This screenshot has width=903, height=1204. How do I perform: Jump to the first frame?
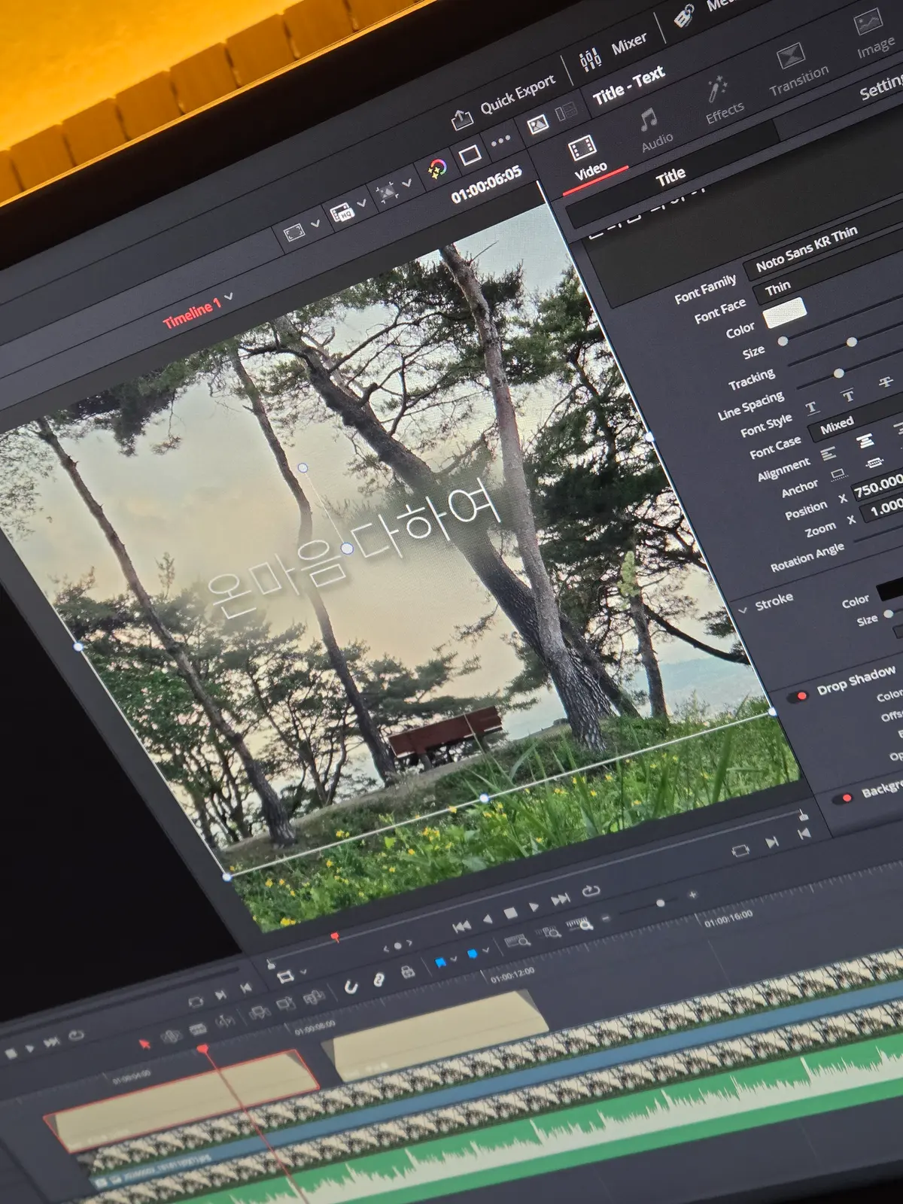coord(462,926)
